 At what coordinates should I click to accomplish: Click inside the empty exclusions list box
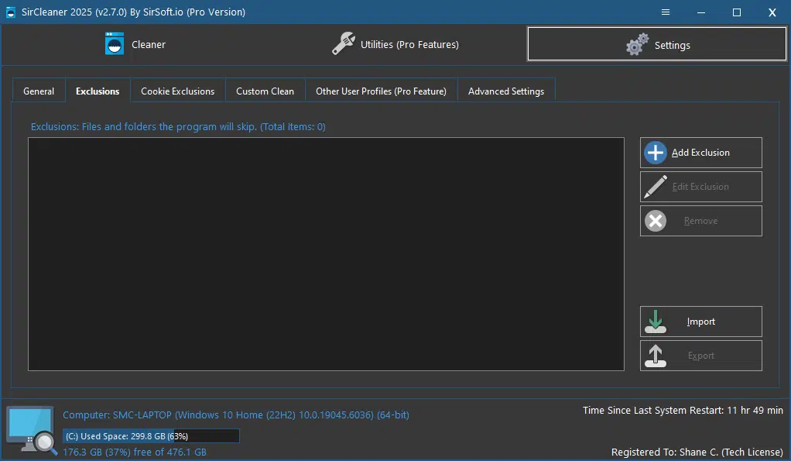tap(326, 254)
